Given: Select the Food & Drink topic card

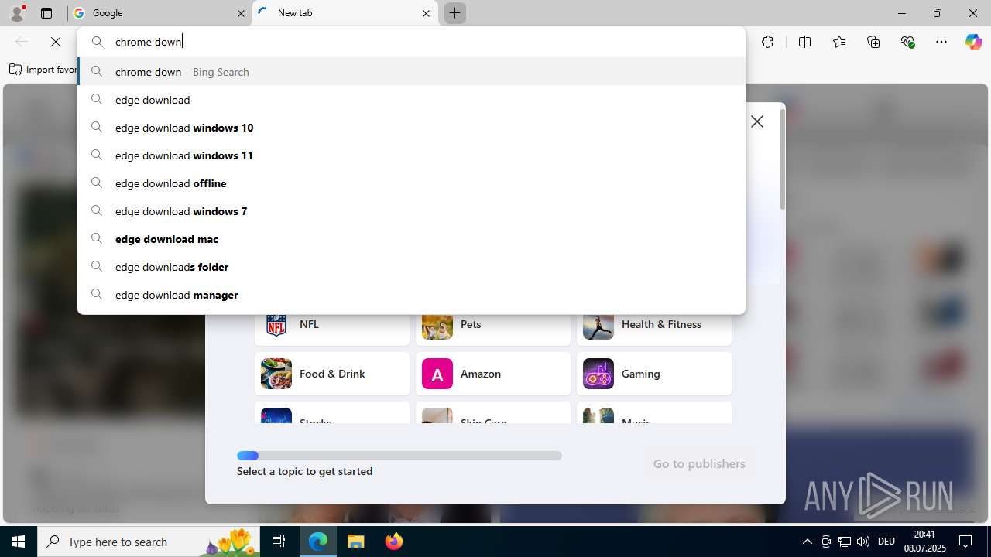Looking at the screenshot, I should (x=332, y=374).
